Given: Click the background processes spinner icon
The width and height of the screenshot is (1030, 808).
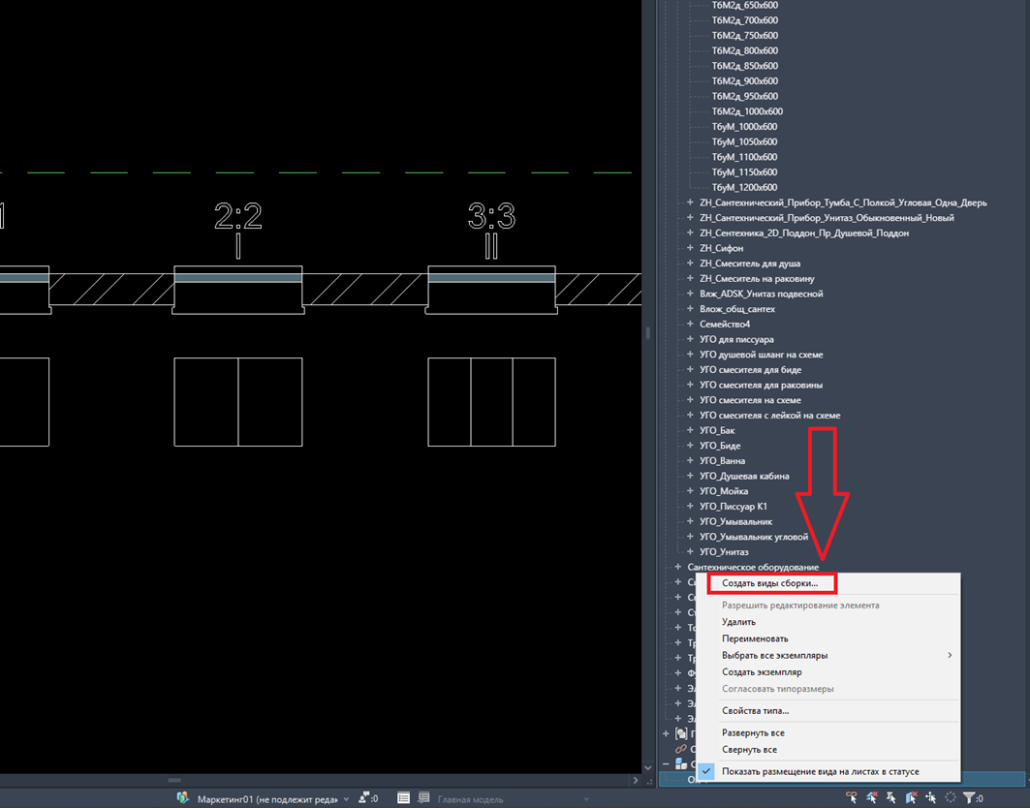Looking at the screenshot, I should tap(950, 797).
